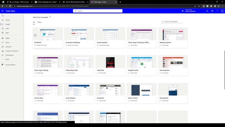The image size is (225, 127).
Task: Click the page vertical scrollbar
Action: click(x=224, y=70)
